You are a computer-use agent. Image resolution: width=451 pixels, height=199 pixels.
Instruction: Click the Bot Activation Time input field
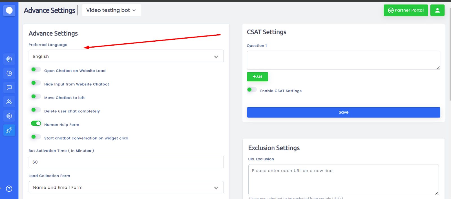[x=126, y=162]
